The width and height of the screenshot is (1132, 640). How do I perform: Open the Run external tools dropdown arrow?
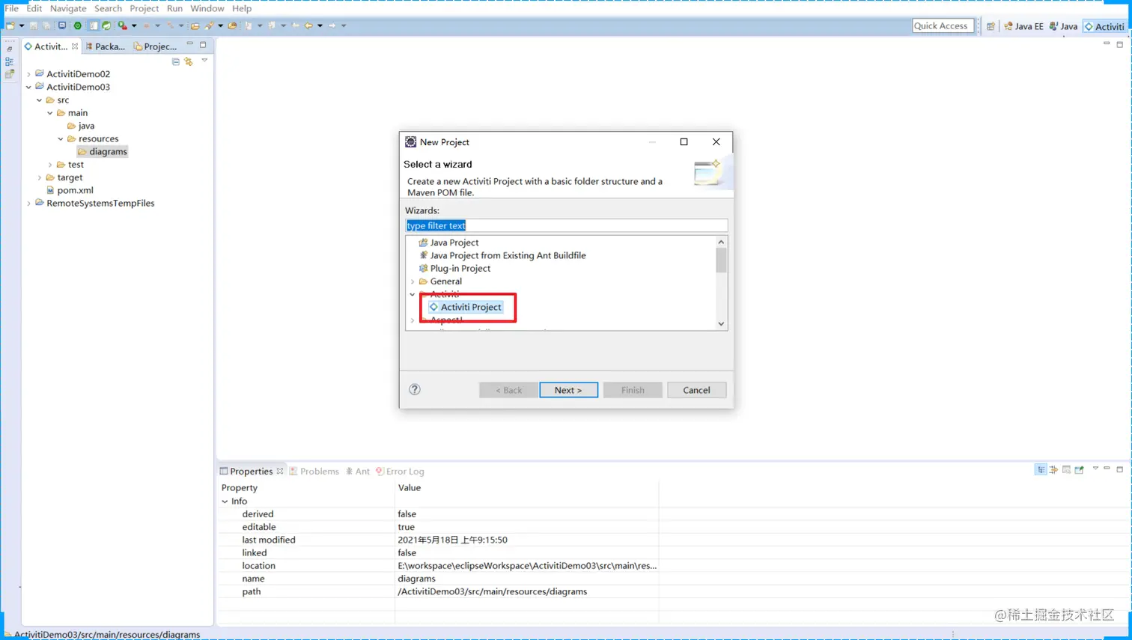point(134,25)
